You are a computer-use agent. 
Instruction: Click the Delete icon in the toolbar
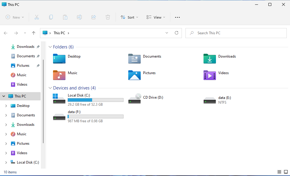click(108, 17)
